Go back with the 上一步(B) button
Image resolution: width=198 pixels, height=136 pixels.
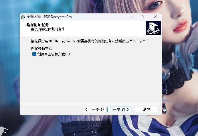click(95, 109)
